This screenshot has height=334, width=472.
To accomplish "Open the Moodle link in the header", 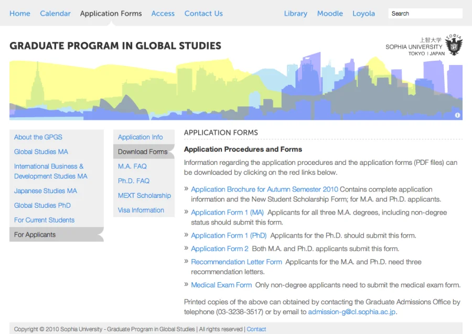I will tap(330, 14).
